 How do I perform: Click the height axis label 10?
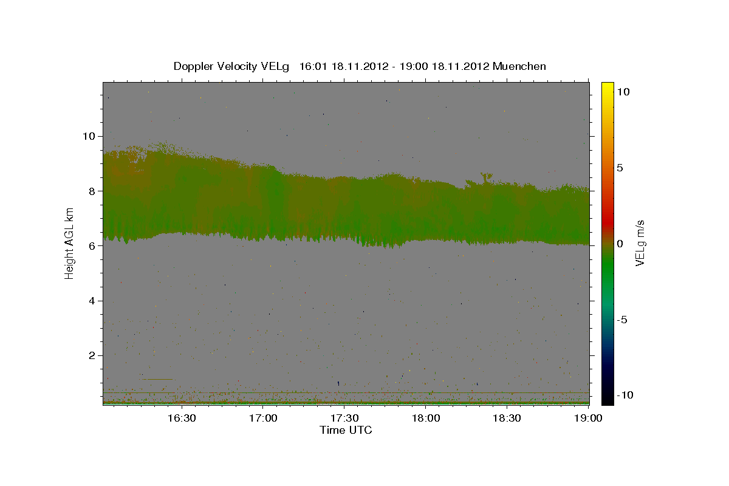pos(89,136)
